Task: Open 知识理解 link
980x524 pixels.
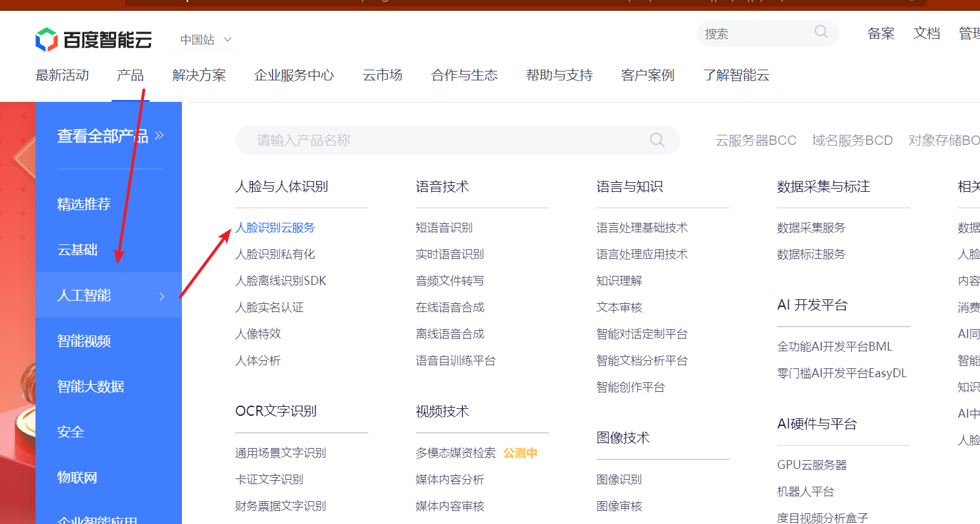Action: 619,281
